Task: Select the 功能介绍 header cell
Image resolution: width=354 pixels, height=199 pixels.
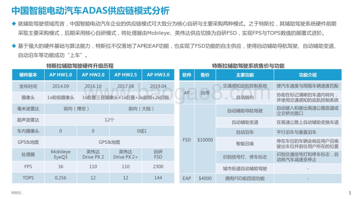Action: click(308, 75)
